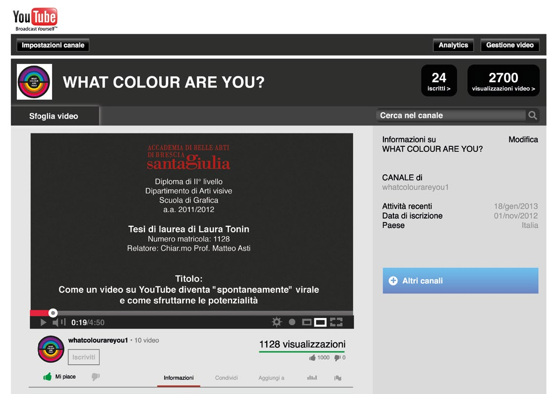Select the Sfoglia video tab

tap(55, 116)
